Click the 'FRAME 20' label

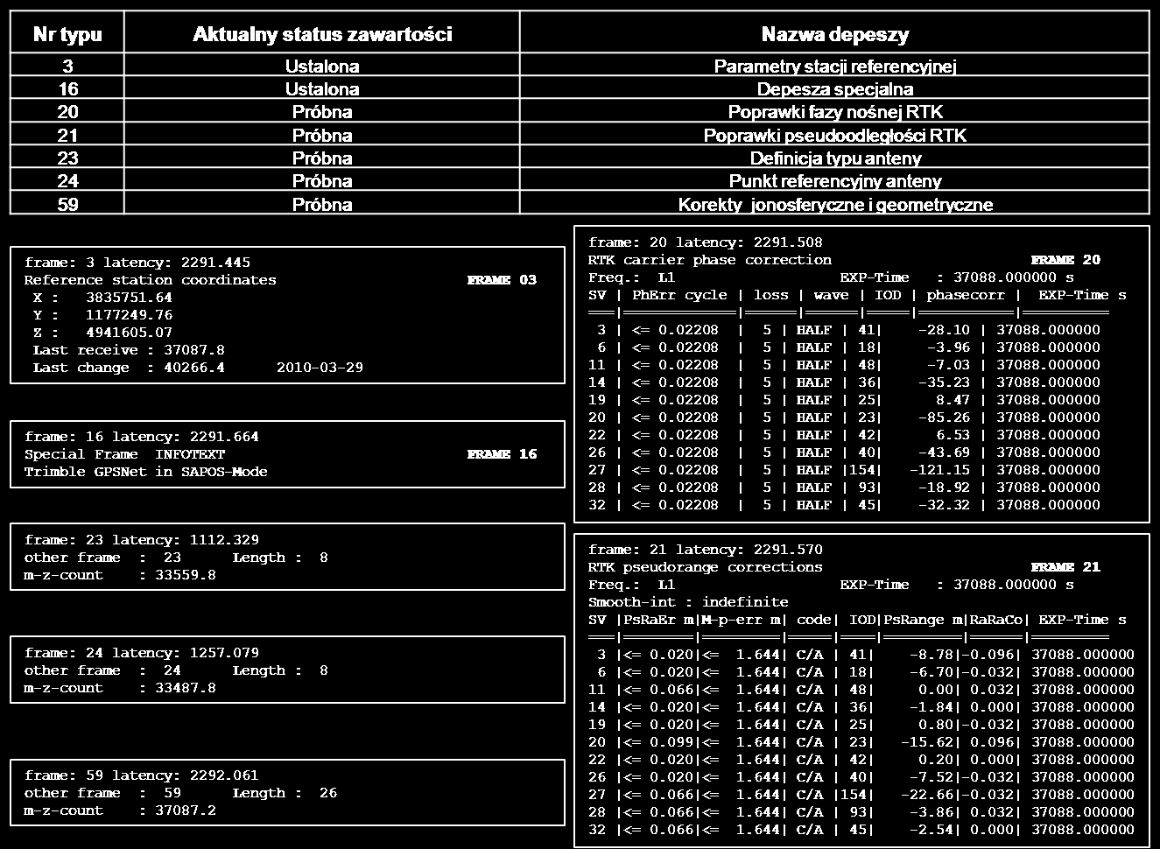click(x=1065, y=260)
